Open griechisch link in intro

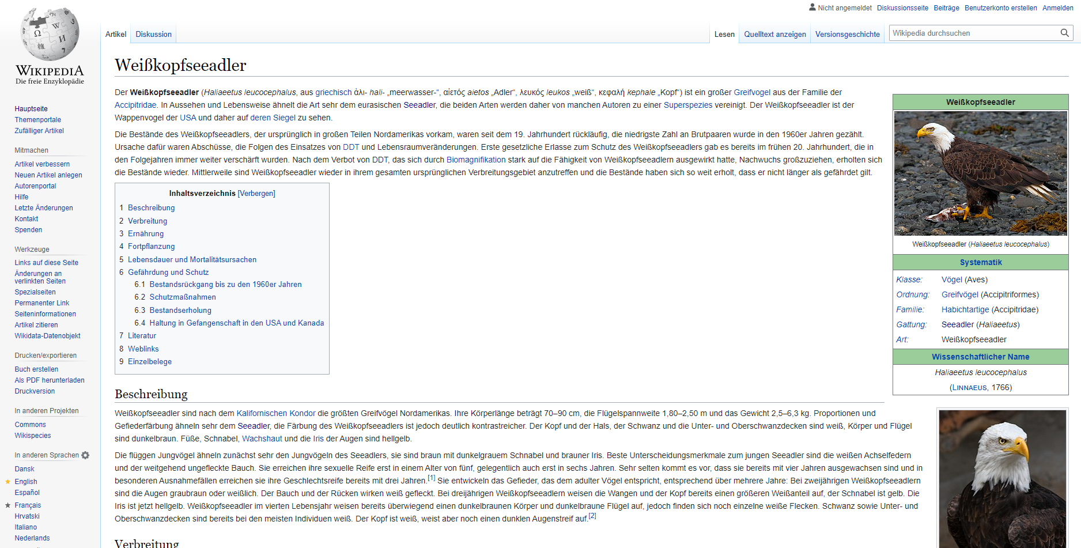point(333,92)
